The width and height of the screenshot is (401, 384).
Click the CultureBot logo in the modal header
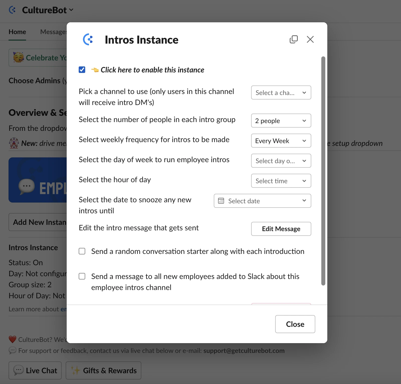pos(88,39)
